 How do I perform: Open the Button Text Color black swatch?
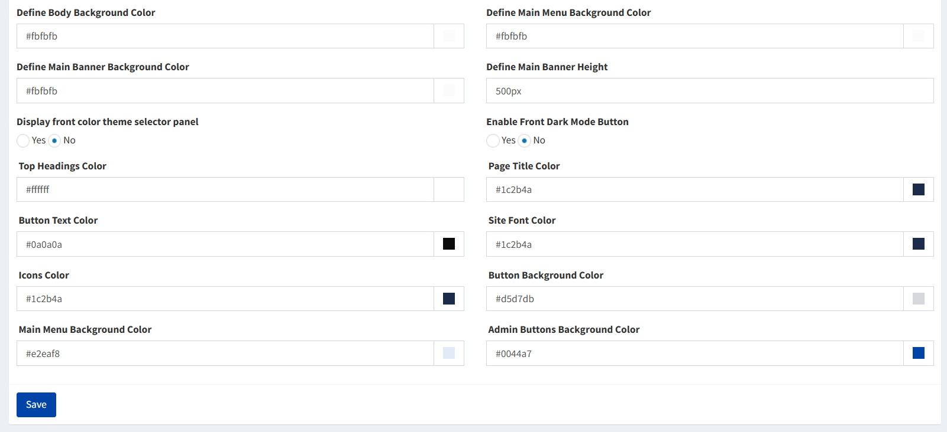tap(448, 244)
